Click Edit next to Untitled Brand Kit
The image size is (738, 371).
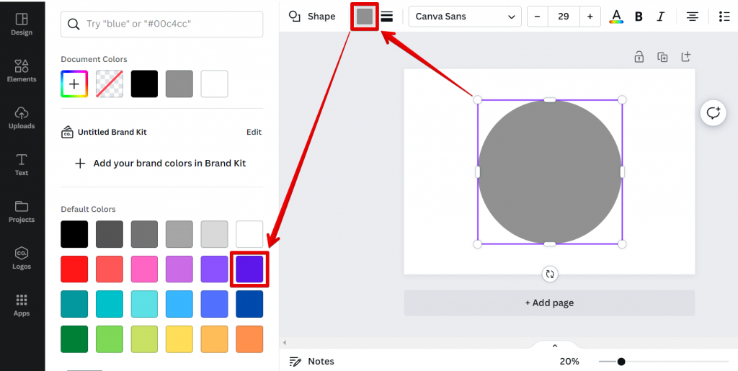click(254, 132)
